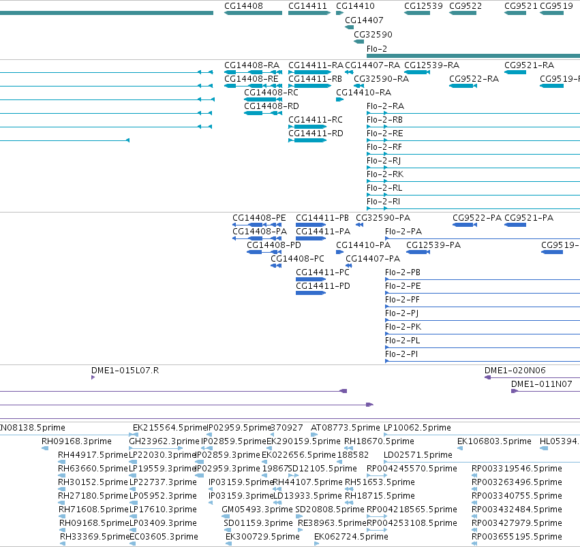Click the CG14407 gene label
580x547 pixels.
click(364, 20)
